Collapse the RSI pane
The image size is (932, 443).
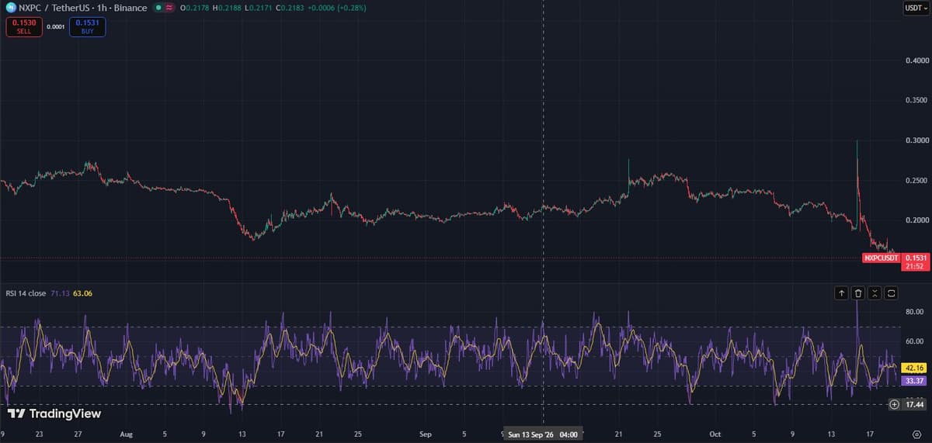(875, 292)
